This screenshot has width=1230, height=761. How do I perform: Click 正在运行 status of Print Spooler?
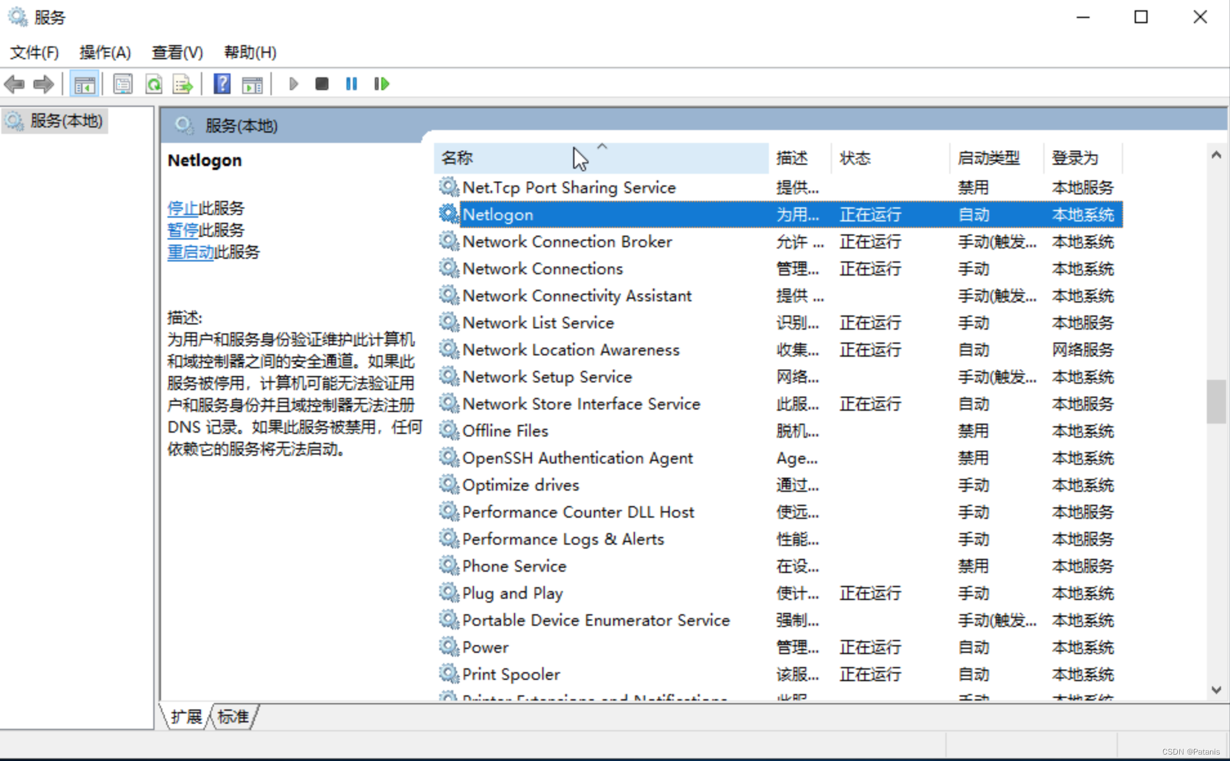870,674
